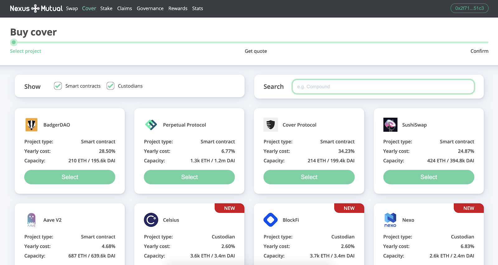View the Stats page
The height and width of the screenshot is (265, 498).
(x=197, y=8)
